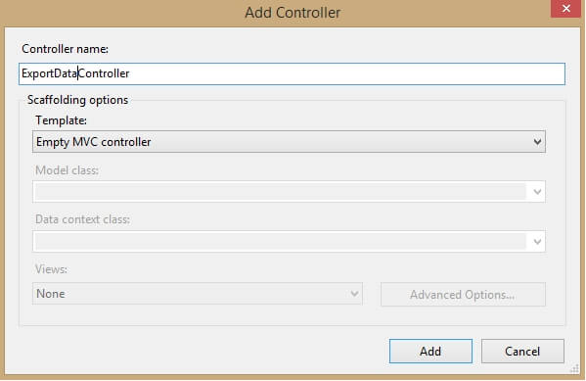Open the Template combo box
586x381 pixels.
pos(289,141)
